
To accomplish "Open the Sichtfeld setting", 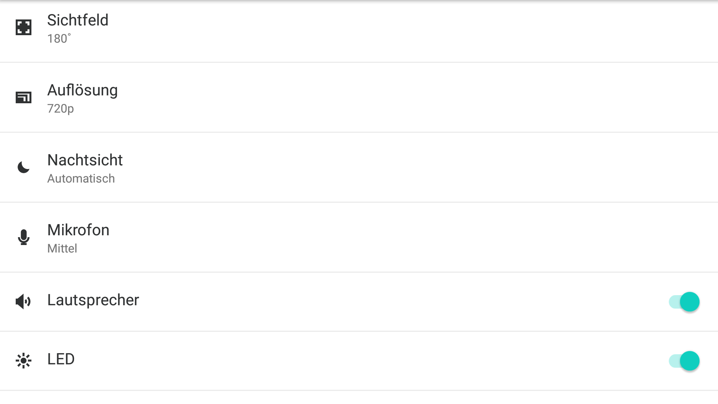I will [x=77, y=20].
